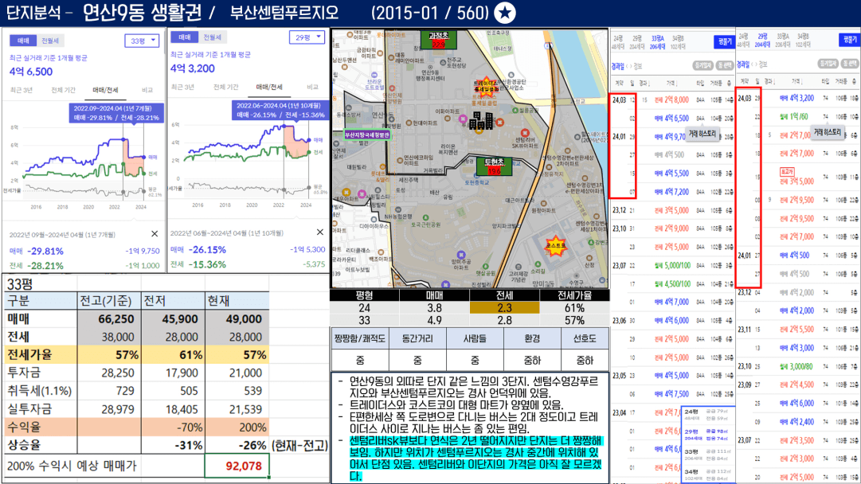Click the 45,900 전저 매매 table cell

point(173,319)
